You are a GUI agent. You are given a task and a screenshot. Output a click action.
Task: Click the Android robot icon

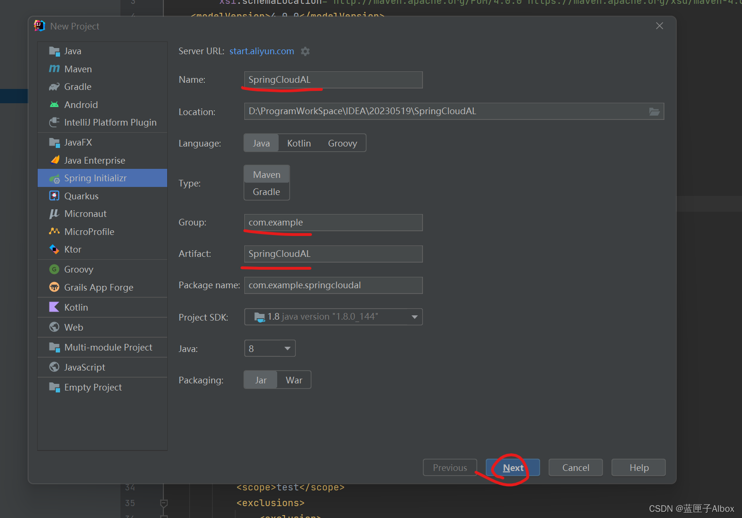tap(54, 105)
